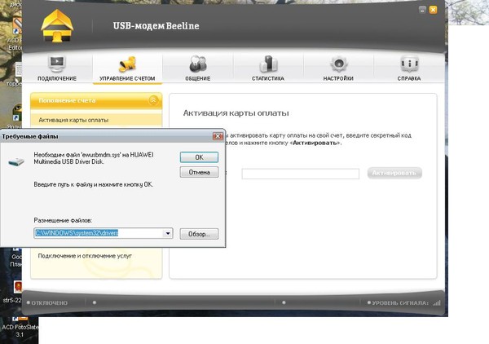489x344 pixels.
Task: Open the Размещение файлов dropdown arrow
Action: [168, 233]
